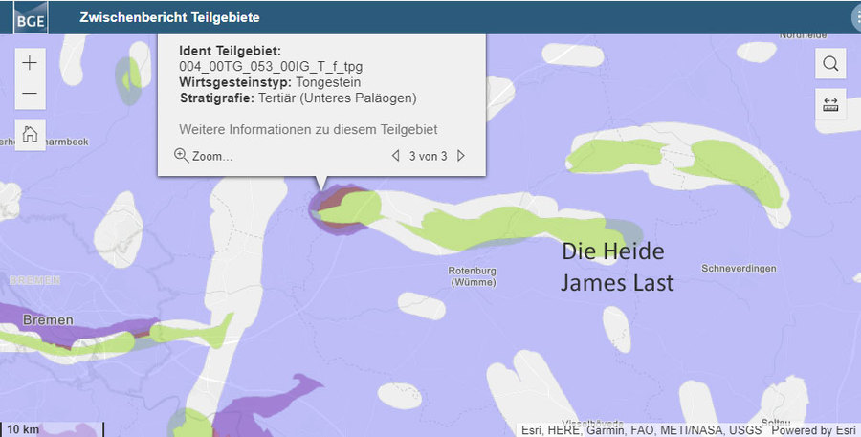Open 'Weitere Informationen zu diesem Teilgebiet' link
Image resolution: width=861 pixels, height=437 pixels.
(x=308, y=129)
